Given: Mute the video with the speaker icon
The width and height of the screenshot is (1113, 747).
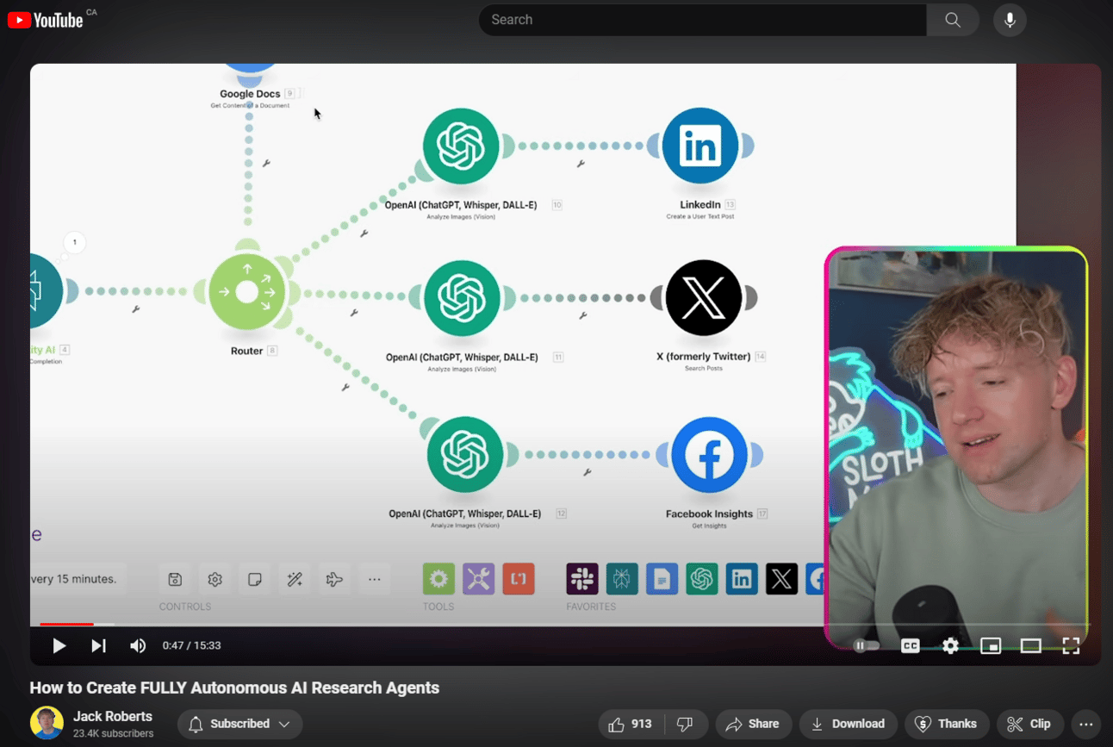Looking at the screenshot, I should [x=138, y=645].
